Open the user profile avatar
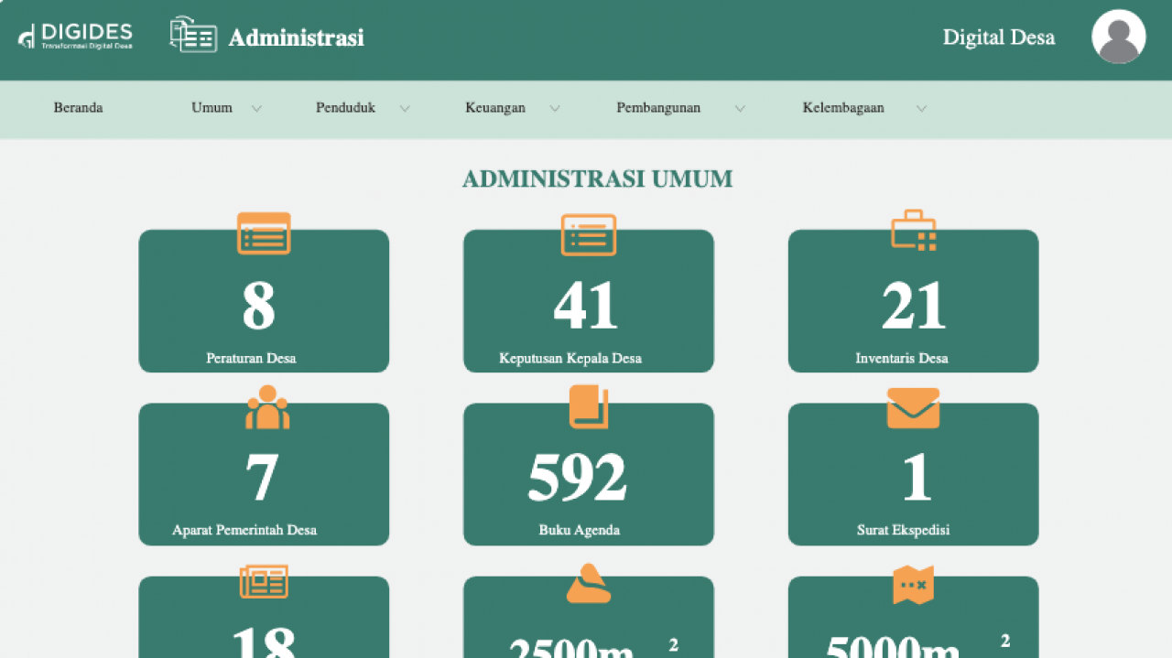Viewport: 1172px width, 658px height. [1118, 37]
